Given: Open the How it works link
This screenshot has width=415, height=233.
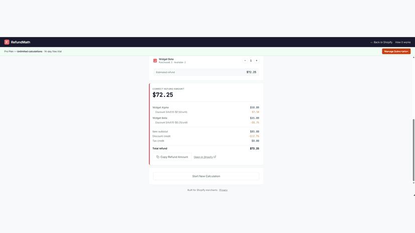Looking at the screenshot, I should (x=403, y=42).
